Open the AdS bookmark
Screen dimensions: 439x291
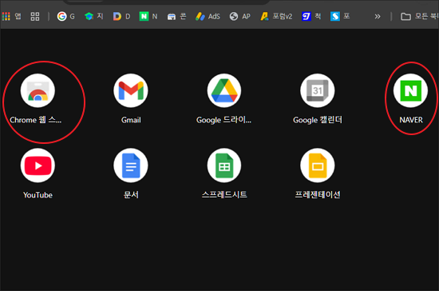tap(208, 16)
